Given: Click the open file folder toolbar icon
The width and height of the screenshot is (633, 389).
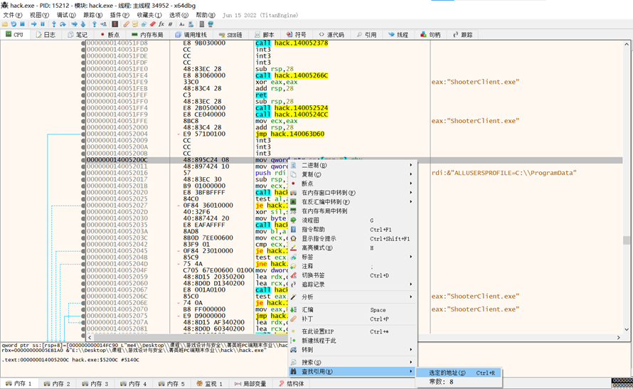Looking at the screenshot, I should pos(5,24).
